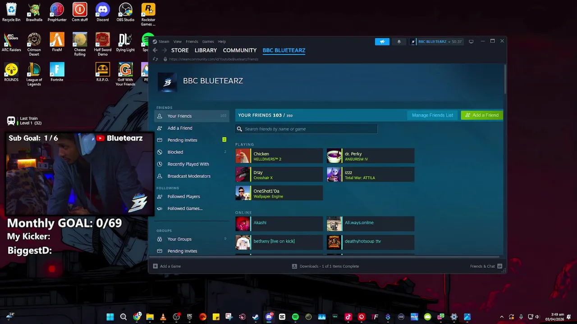
Task: Open Spotify from the taskbar
Action: click(295, 317)
